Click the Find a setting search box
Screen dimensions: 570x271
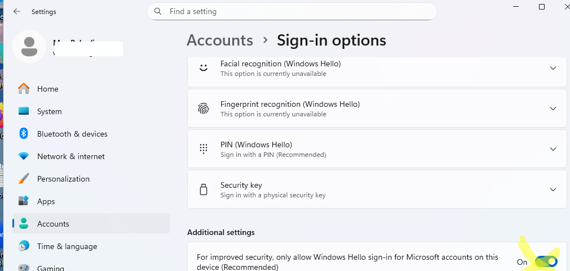click(x=292, y=11)
